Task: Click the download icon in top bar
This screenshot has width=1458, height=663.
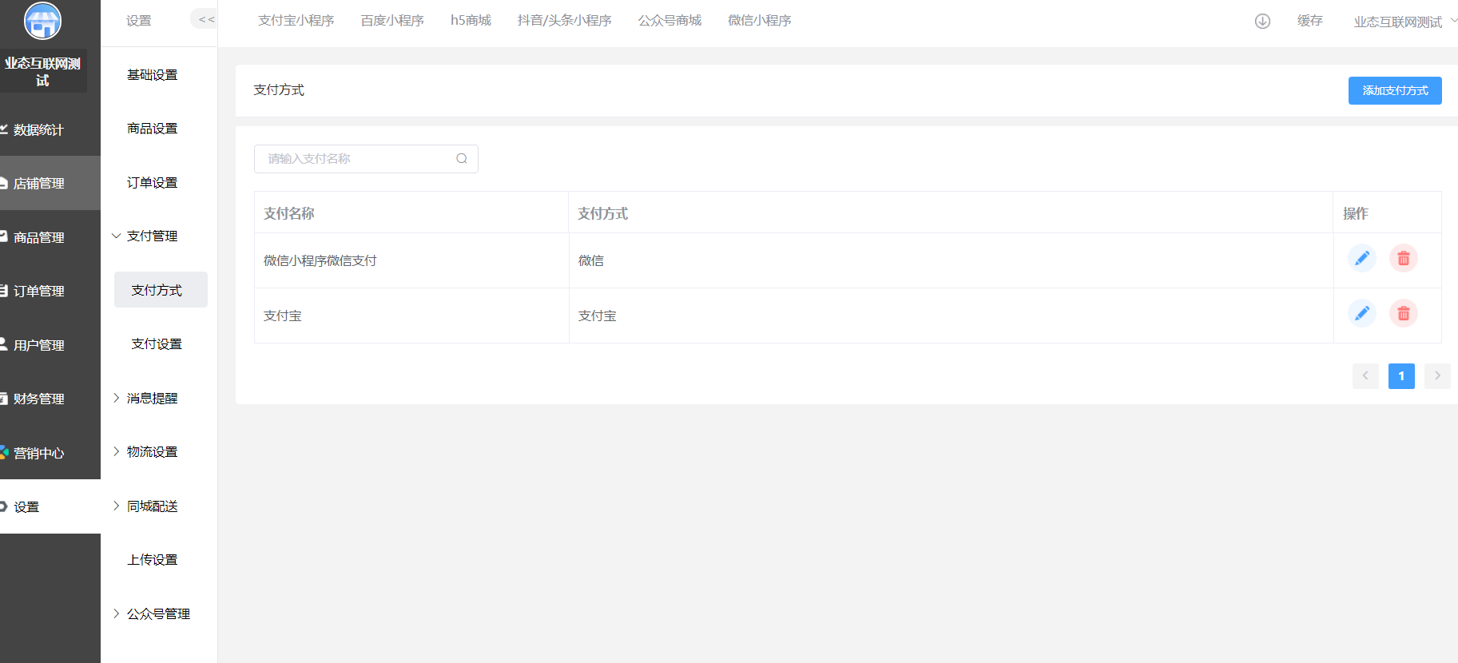Action: click(x=1262, y=22)
